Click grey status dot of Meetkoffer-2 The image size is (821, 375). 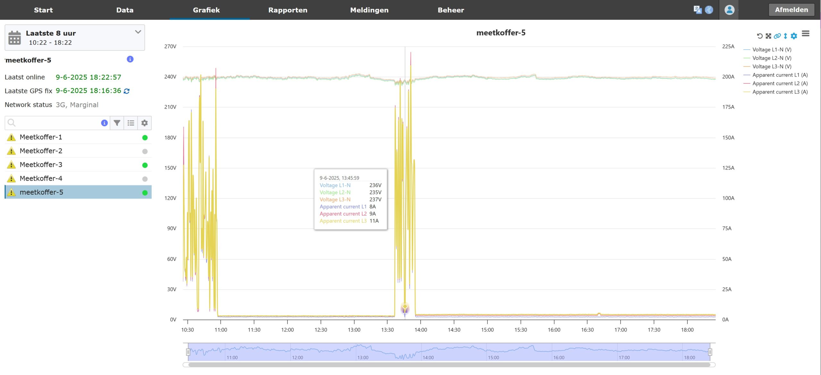145,151
